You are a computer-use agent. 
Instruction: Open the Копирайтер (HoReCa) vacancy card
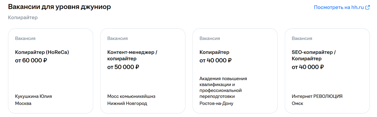tap(51, 71)
